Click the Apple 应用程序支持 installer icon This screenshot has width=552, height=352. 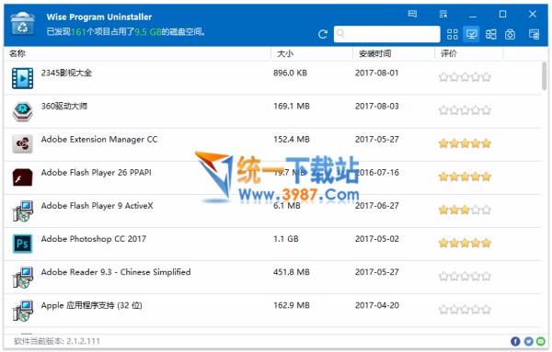coord(22,310)
